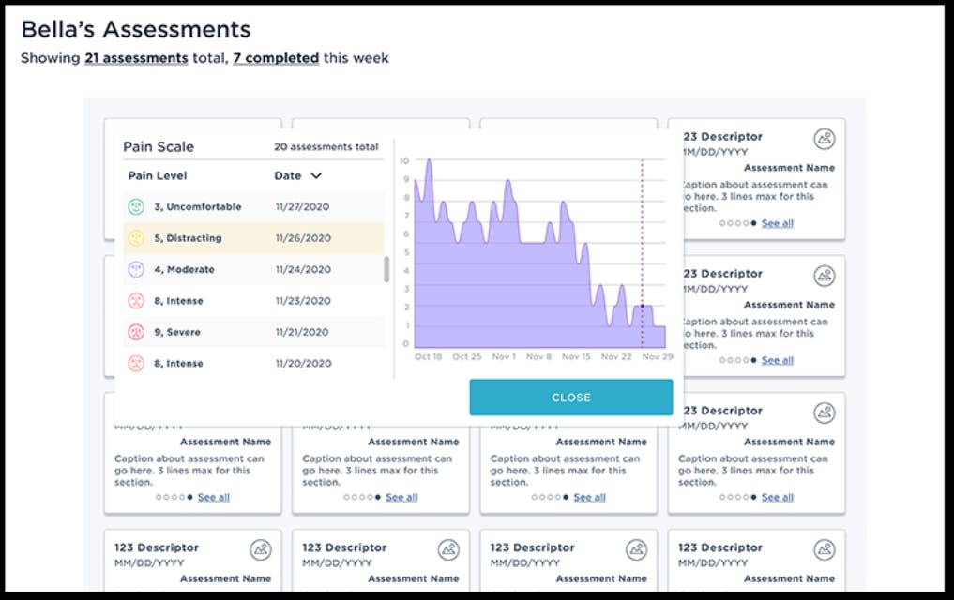The image size is (954, 600).
Task: Click the Pain Scale title
Action: pos(159,146)
